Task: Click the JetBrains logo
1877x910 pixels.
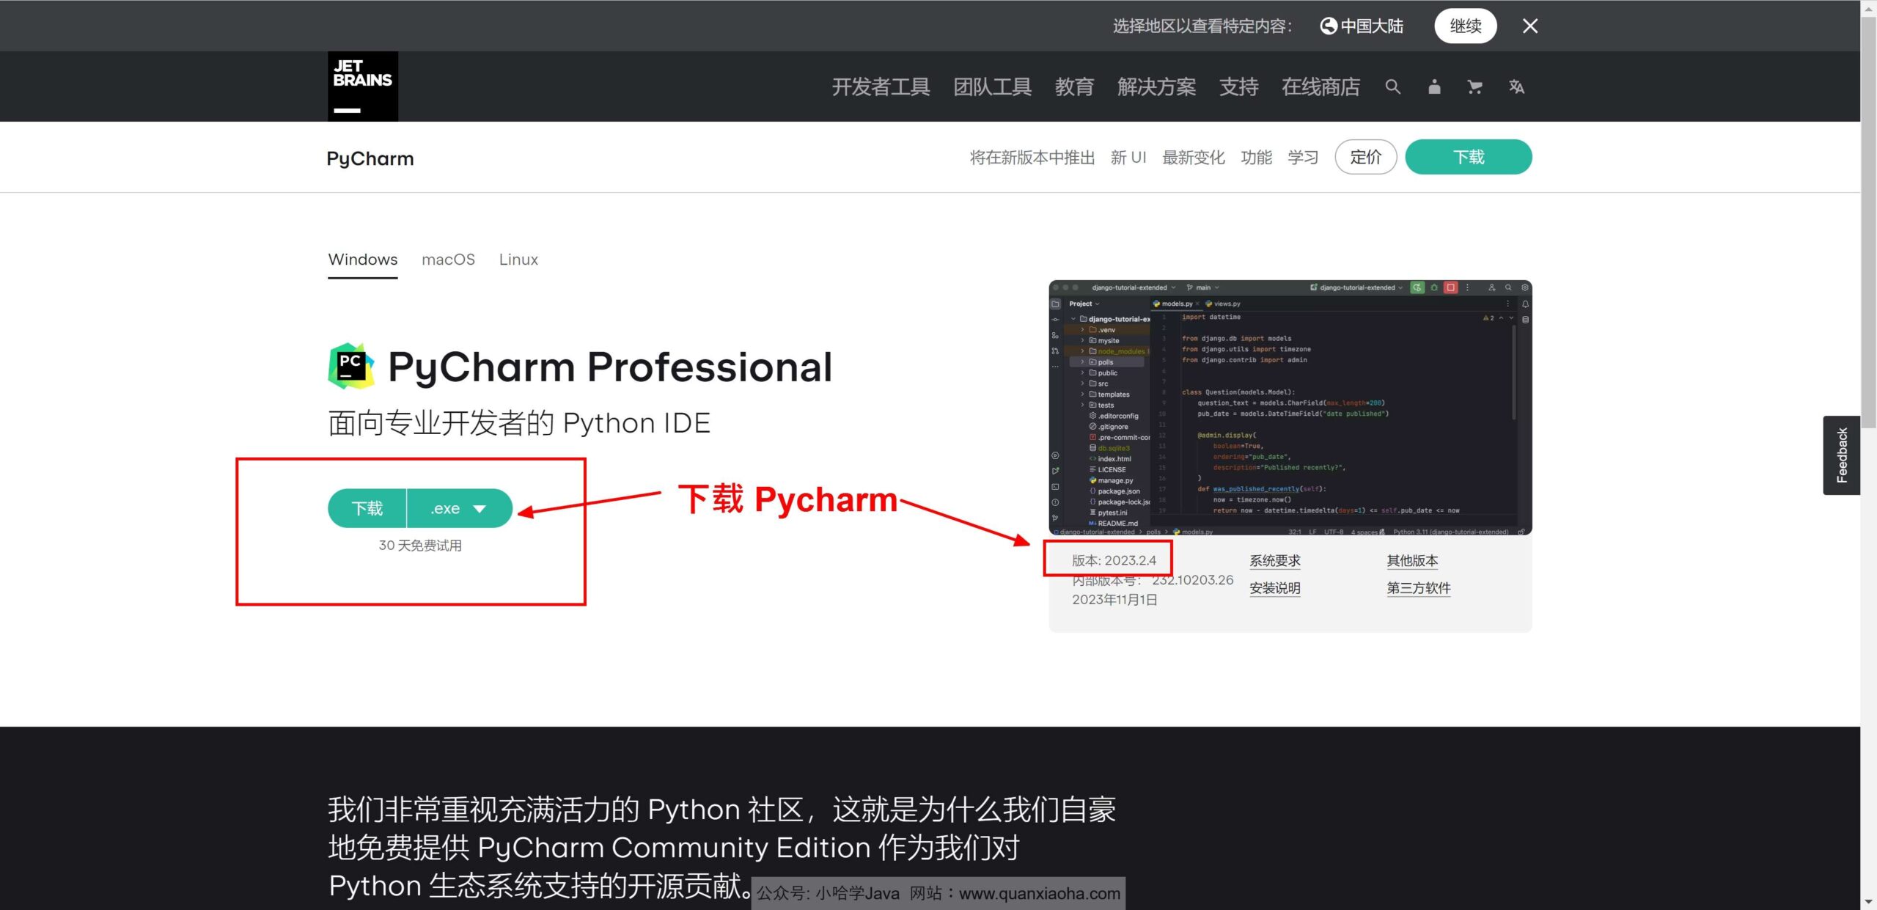Action: pos(362,87)
